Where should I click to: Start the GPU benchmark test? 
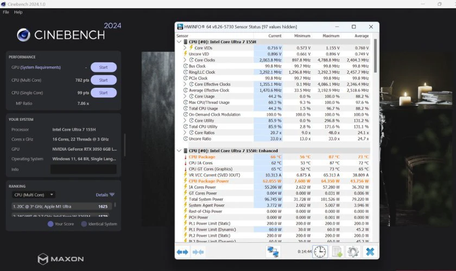click(x=104, y=67)
